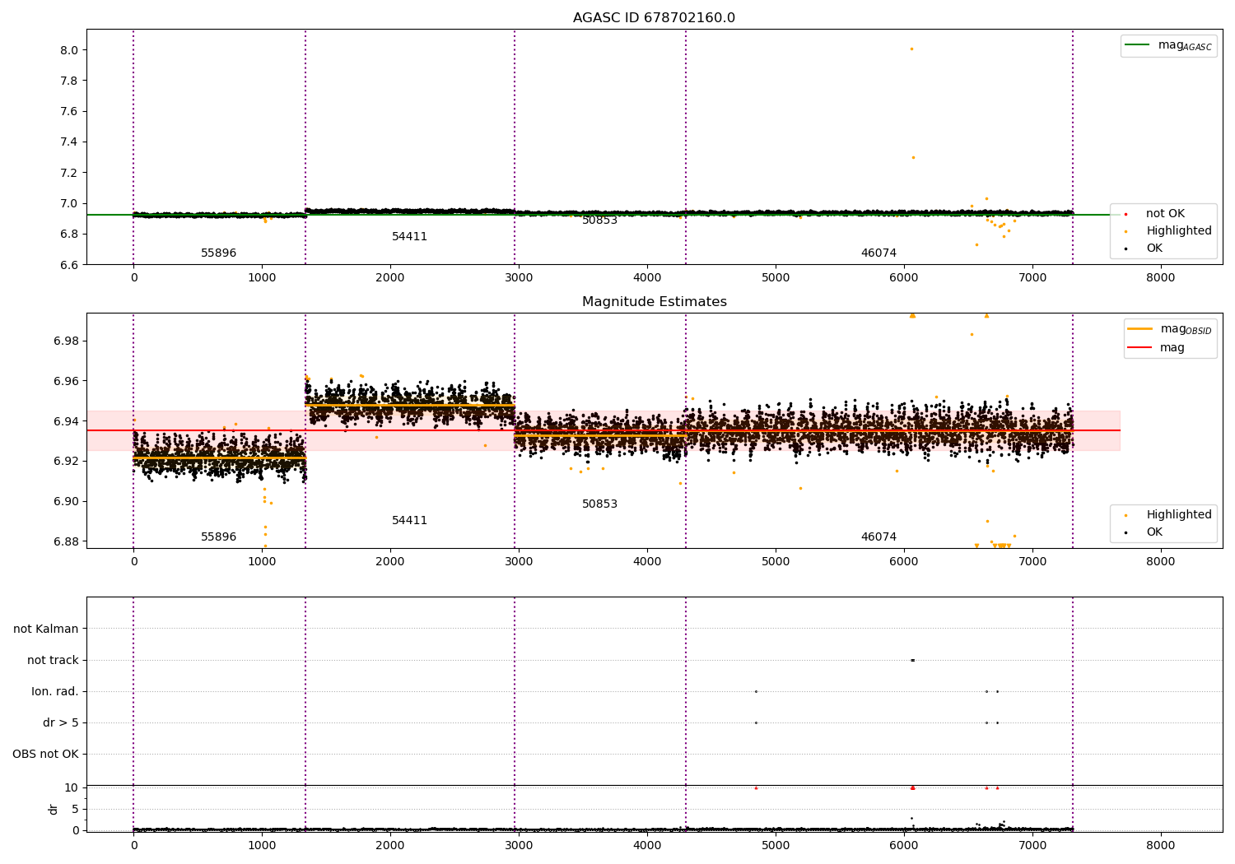Click the 8.0 y-axis tick in top plot
1235x864 pixels.
pos(68,50)
